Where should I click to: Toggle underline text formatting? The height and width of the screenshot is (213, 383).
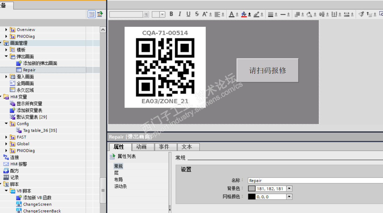tap(188, 14)
